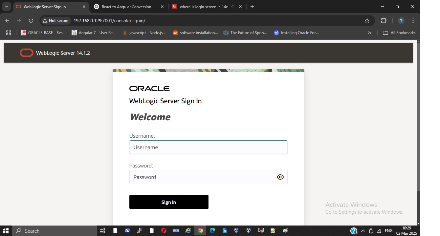Bookmark this page with star icon
Image resolution: width=440 pixels, height=236 pixels.
[367, 21]
